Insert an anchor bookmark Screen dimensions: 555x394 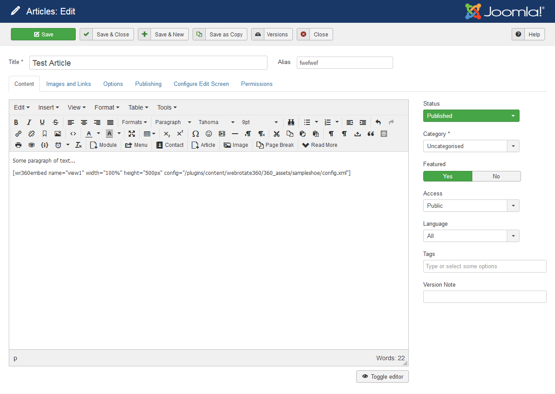45,134
